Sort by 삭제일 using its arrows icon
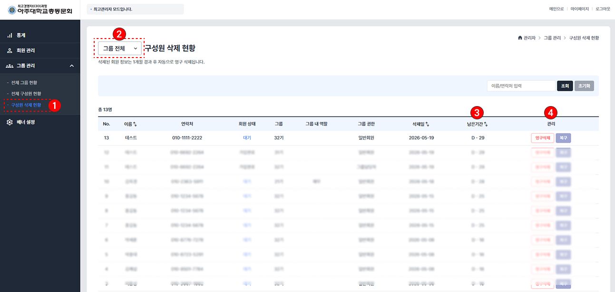 [427, 124]
